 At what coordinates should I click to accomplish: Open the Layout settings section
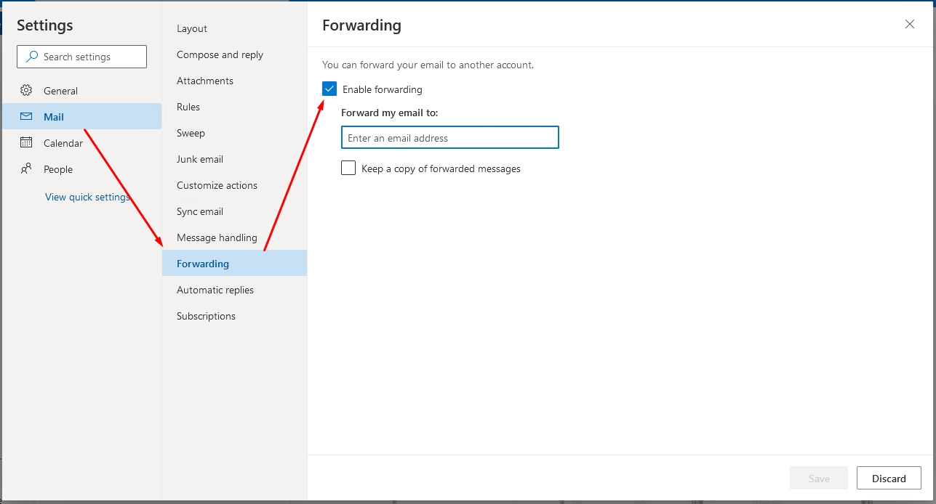(192, 28)
